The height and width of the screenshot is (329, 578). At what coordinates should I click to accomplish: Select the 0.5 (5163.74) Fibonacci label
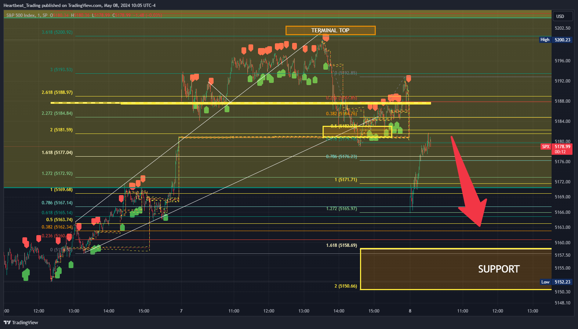pyautogui.click(x=59, y=220)
